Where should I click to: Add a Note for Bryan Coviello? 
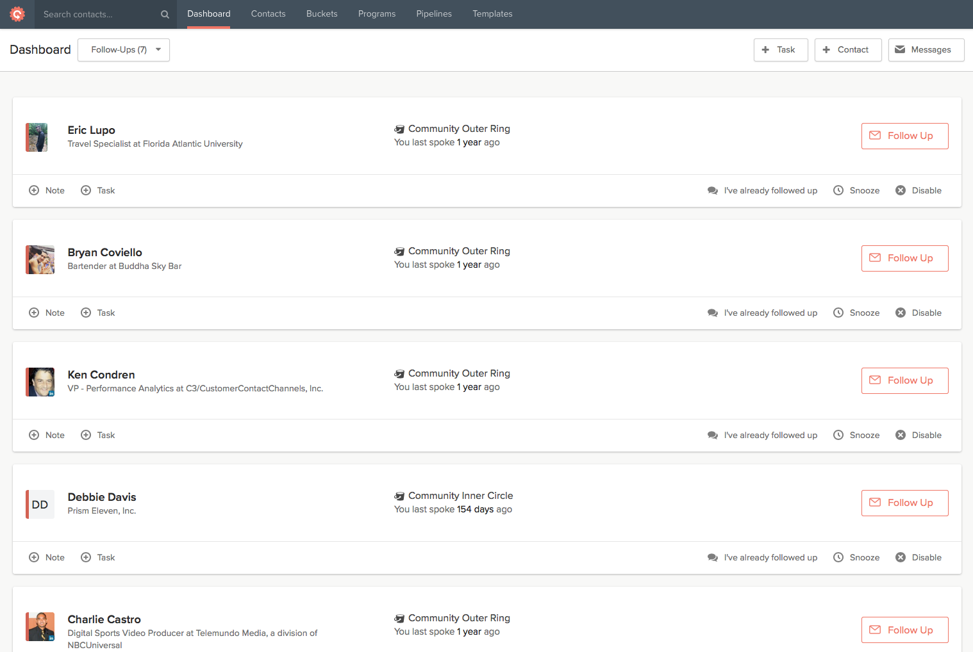[47, 313]
